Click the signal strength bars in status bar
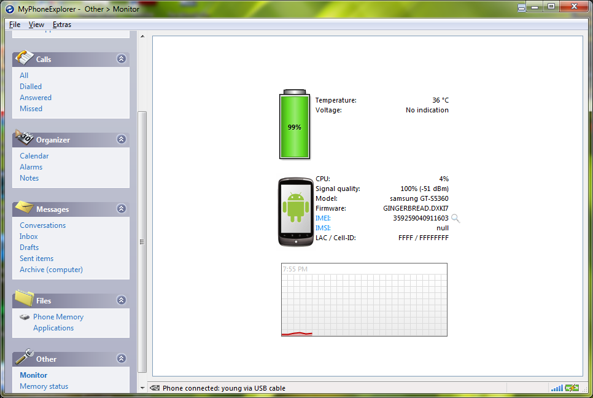 click(x=557, y=388)
